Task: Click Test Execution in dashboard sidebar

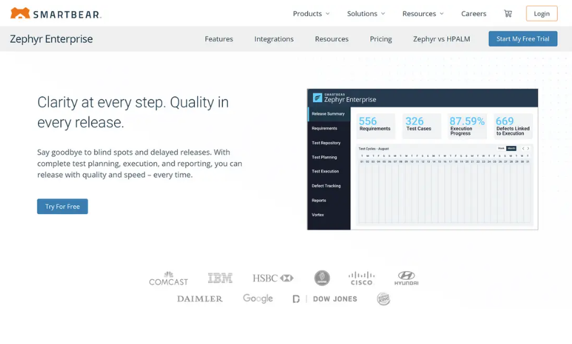Action: pyautogui.click(x=325, y=171)
